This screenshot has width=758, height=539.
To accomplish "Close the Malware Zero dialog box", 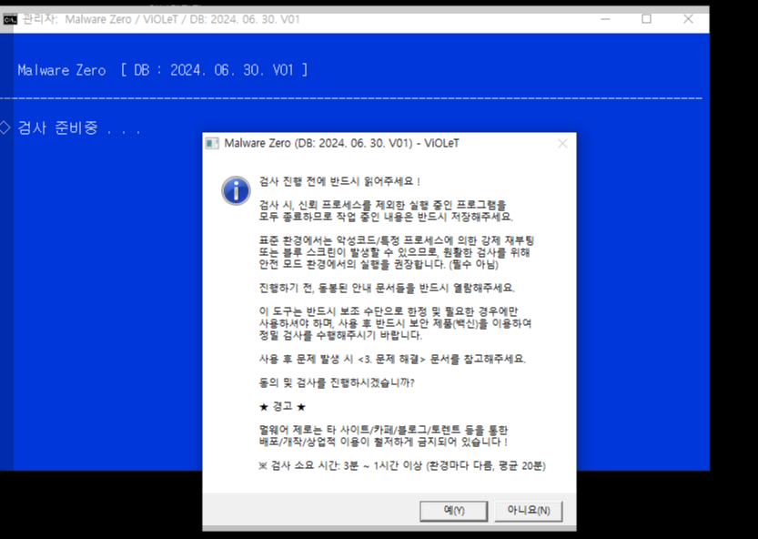I will tap(562, 143).
